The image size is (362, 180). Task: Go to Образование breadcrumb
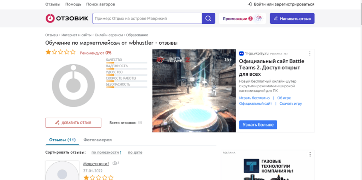[x=137, y=35]
